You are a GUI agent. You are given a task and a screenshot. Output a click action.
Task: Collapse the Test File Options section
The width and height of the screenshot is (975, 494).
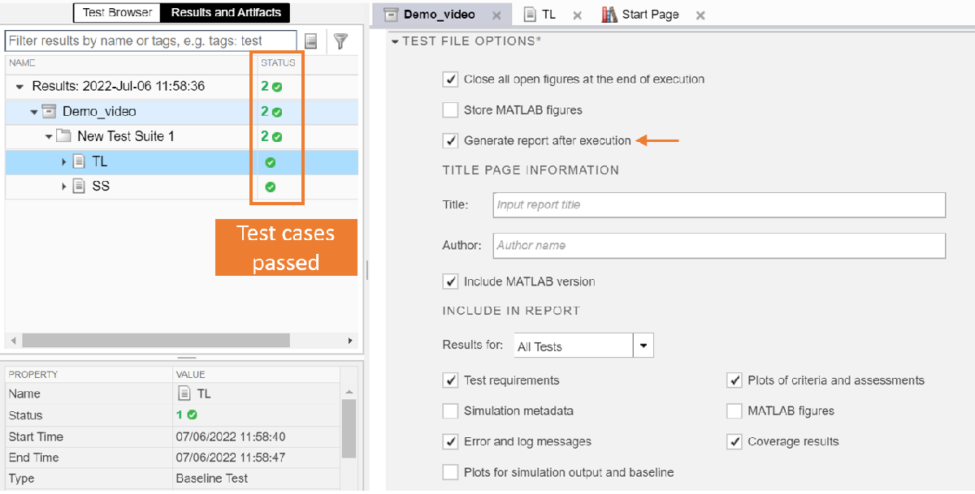395,41
